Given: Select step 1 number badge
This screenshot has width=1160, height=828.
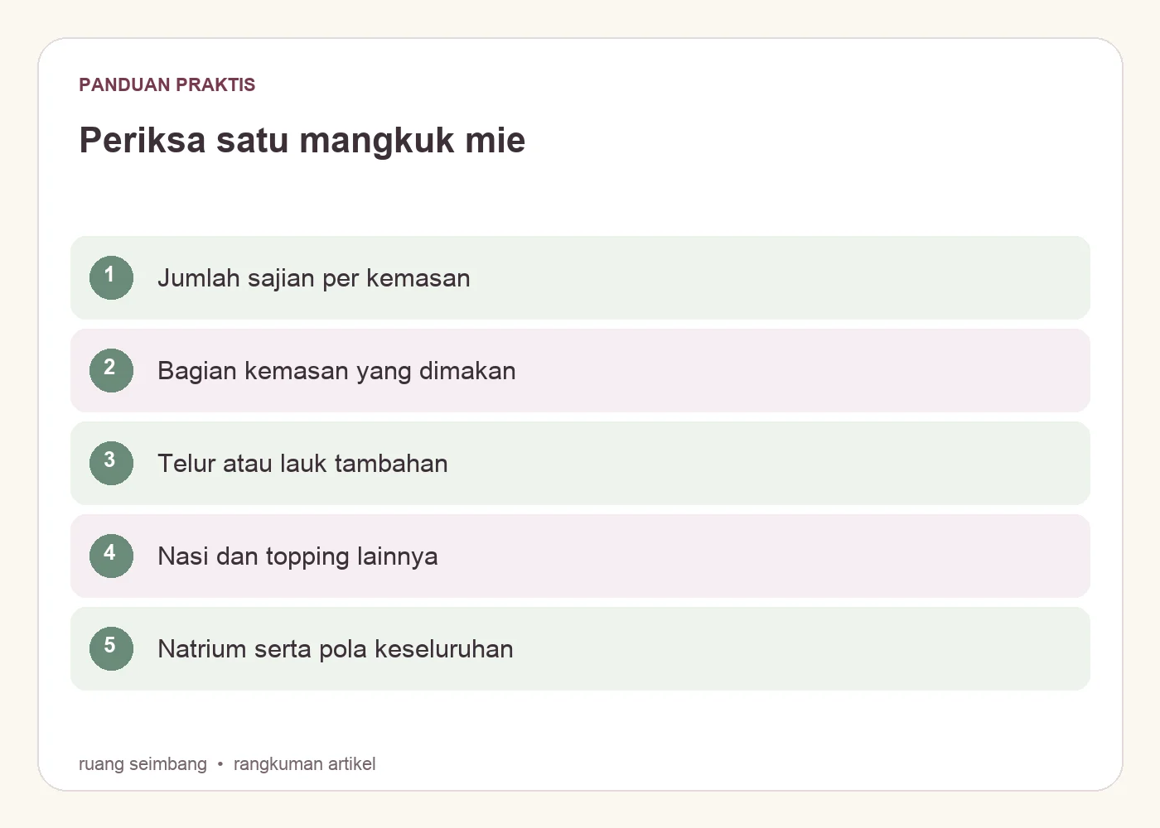Looking at the screenshot, I should (111, 277).
